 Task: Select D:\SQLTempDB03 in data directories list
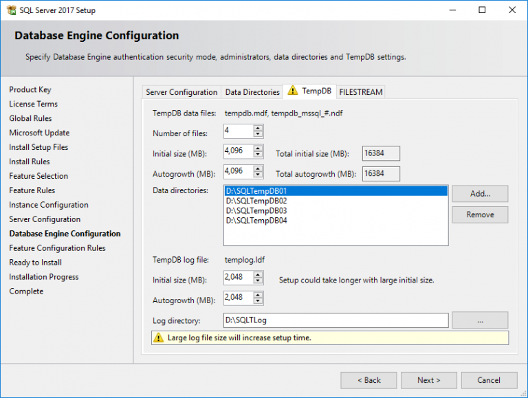pyautogui.click(x=256, y=210)
